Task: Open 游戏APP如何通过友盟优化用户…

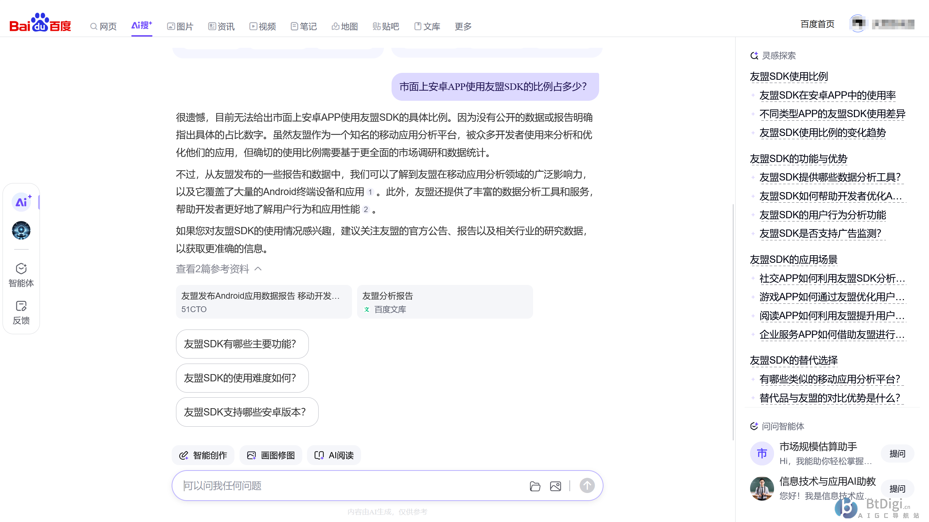Action: coord(832,297)
